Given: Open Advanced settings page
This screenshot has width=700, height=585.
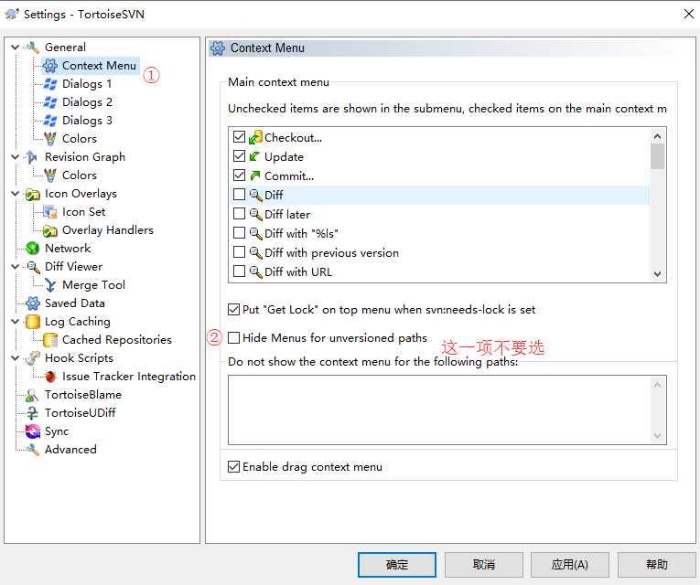Looking at the screenshot, I should click(70, 450).
